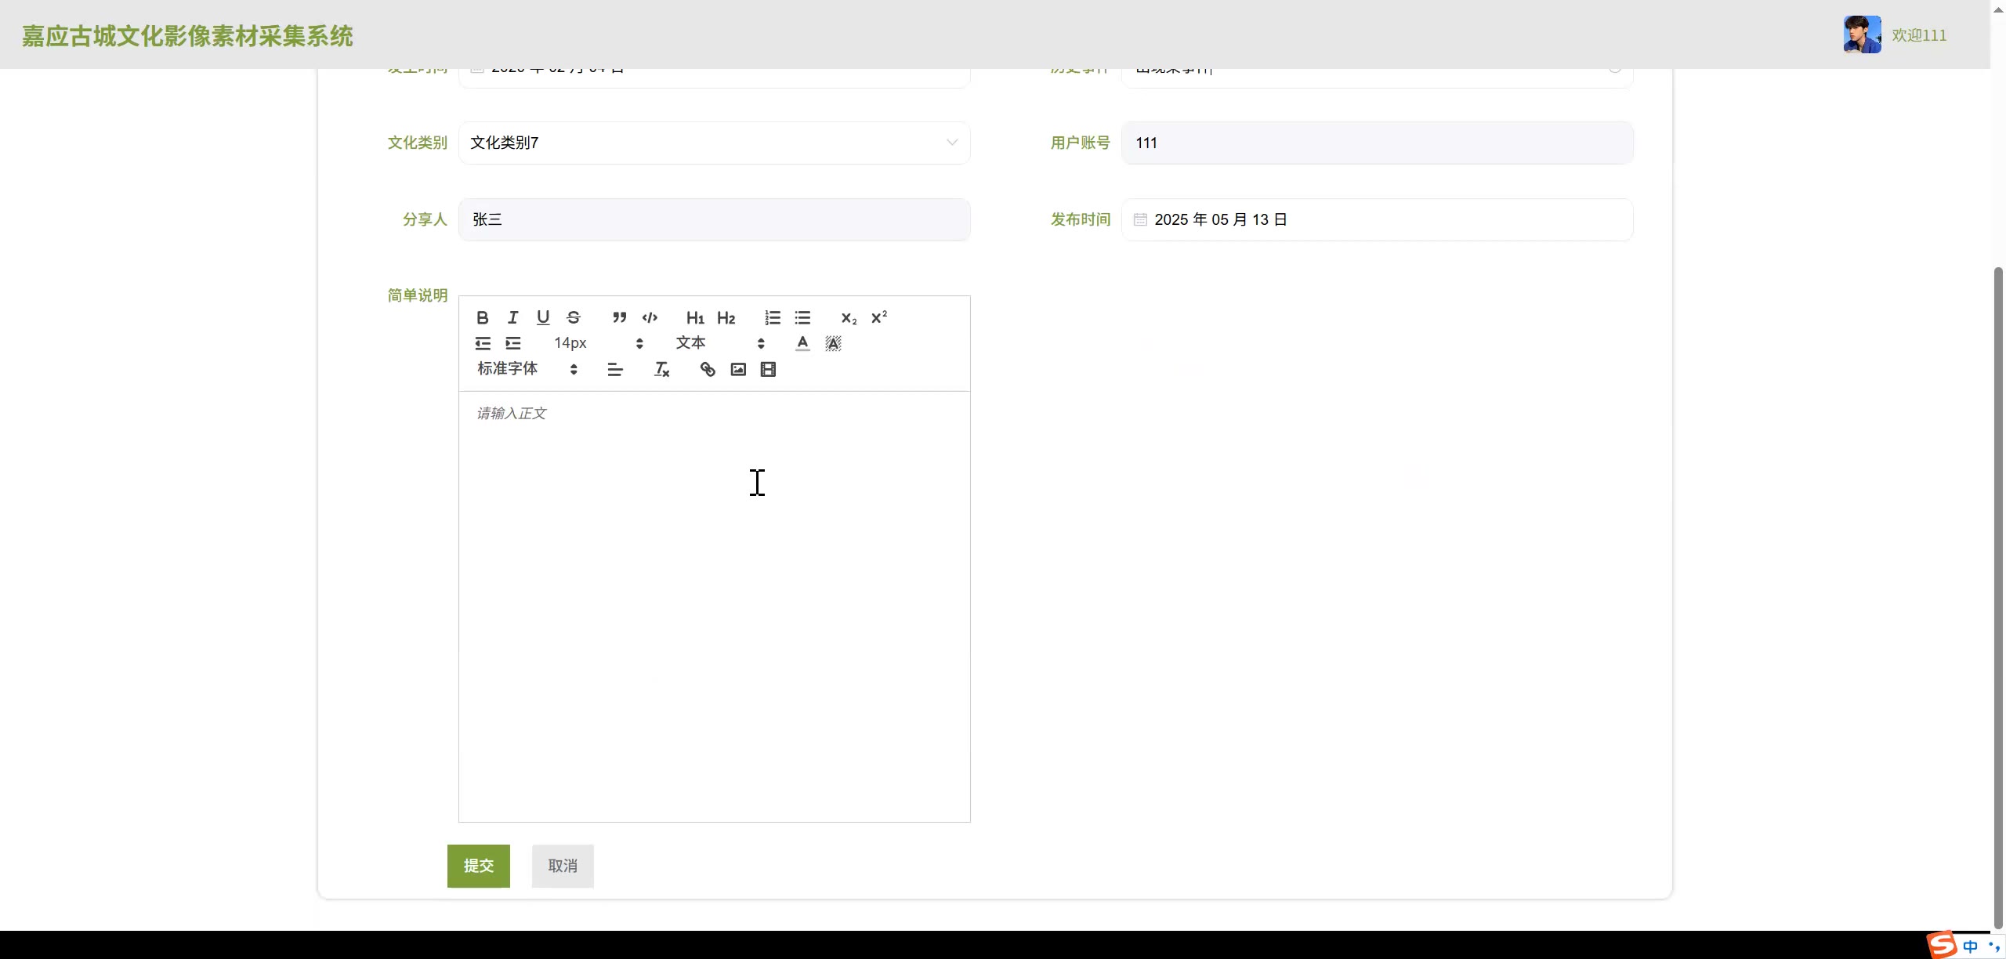Create an ordered numbered list
Image resolution: width=2006 pixels, height=959 pixels.
tap(773, 317)
